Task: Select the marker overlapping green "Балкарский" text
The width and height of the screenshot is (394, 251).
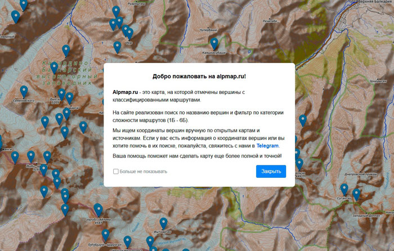Action: [54, 68]
